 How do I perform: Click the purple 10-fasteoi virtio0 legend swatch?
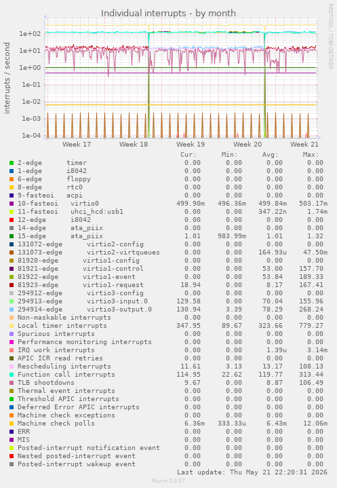[x=12, y=204]
